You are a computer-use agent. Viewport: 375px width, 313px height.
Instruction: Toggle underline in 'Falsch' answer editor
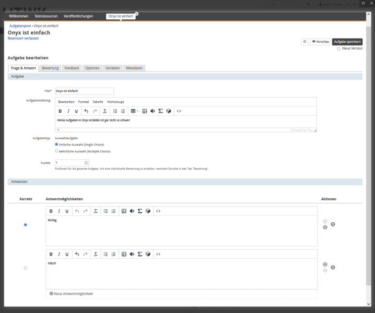pyautogui.click(x=67, y=254)
